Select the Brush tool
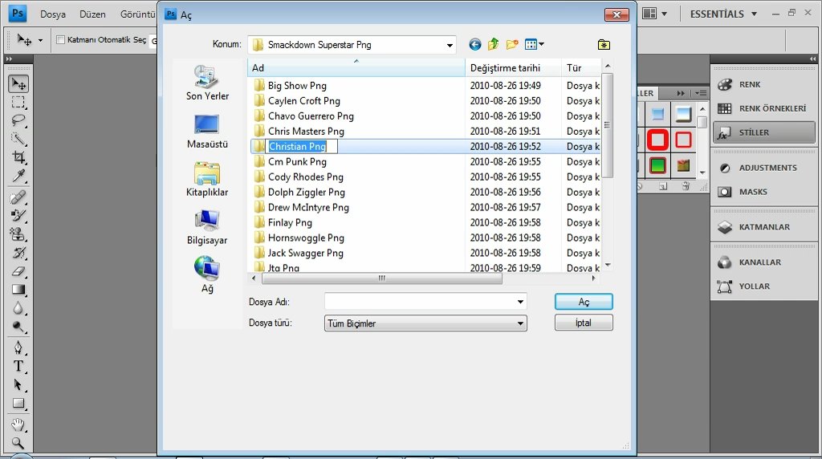This screenshot has height=459, width=822. (x=18, y=216)
